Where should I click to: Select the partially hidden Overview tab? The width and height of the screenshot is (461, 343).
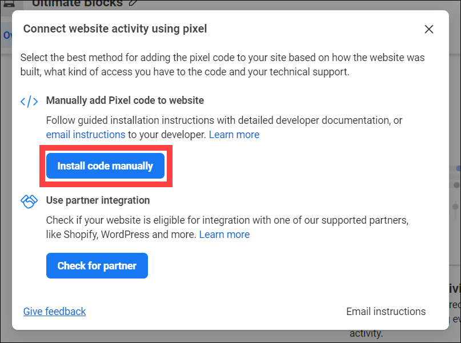click(x=6, y=35)
